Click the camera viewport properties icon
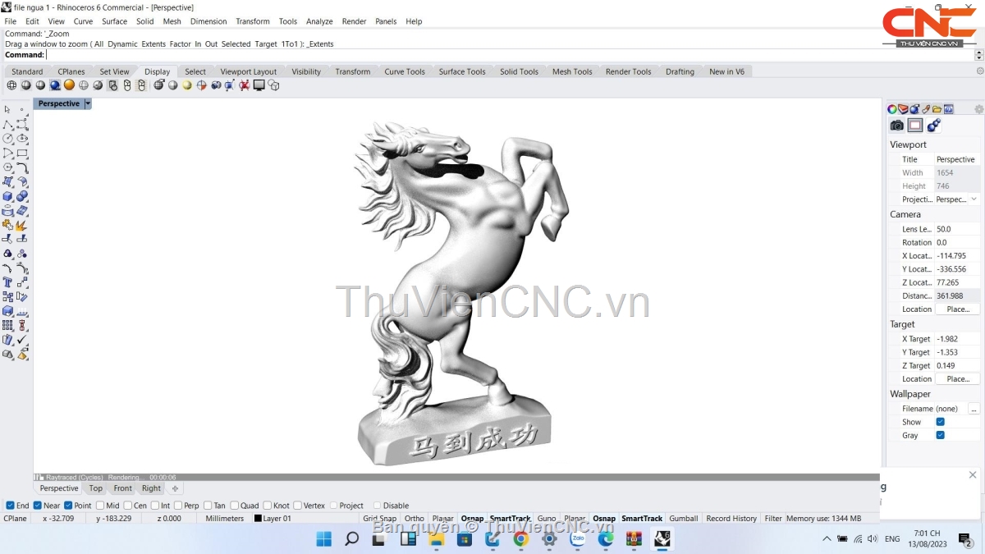This screenshot has height=554, width=985. tap(897, 126)
